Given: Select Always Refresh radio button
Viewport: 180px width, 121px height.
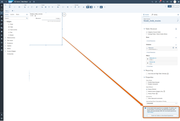Looking at the screenshot, I should [147, 89].
